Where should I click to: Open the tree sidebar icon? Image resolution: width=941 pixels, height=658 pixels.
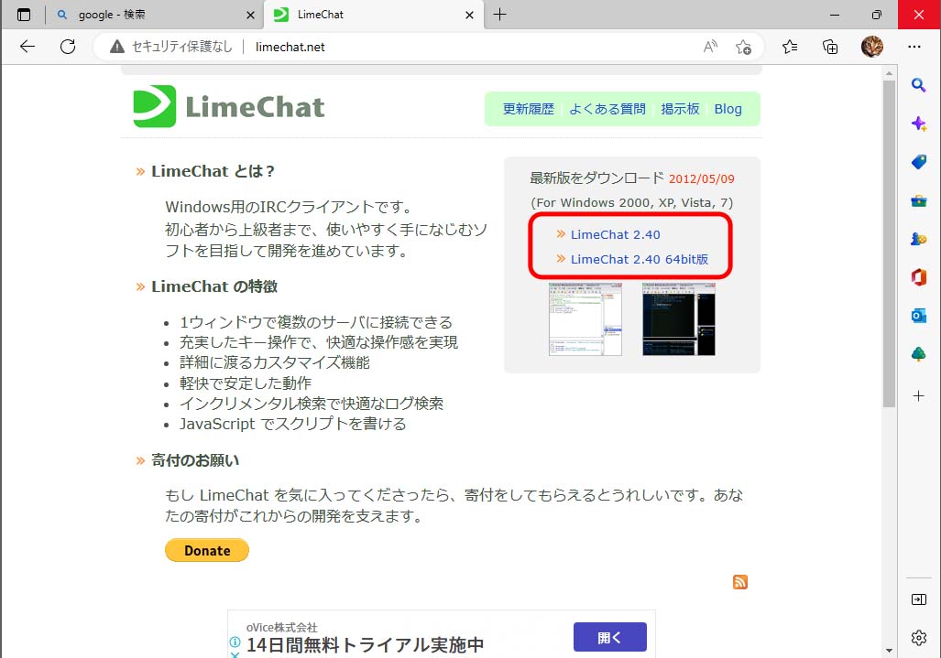tap(918, 354)
